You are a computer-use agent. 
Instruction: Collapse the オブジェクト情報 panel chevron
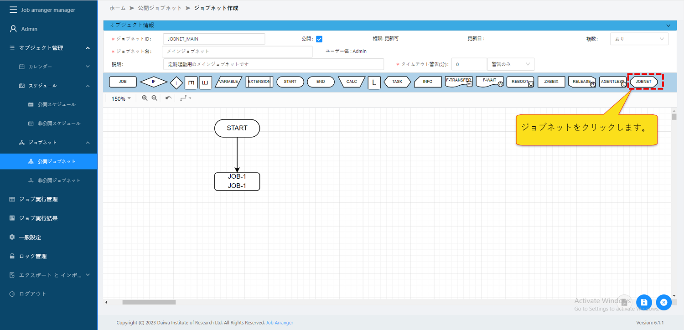pos(668,26)
